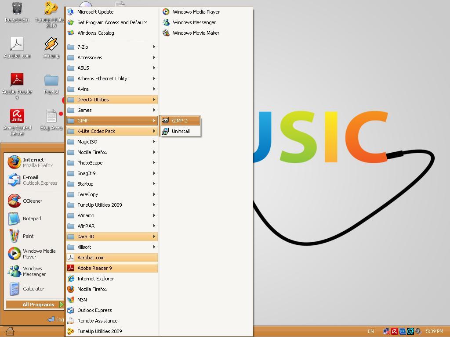Open Windows Messenger in programs column
This screenshot has height=337, width=450.
pos(206,22)
